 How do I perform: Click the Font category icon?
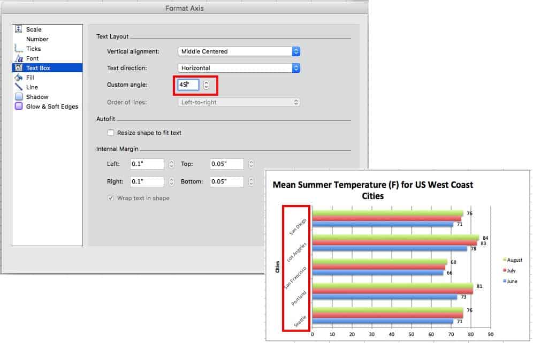pyautogui.click(x=19, y=58)
